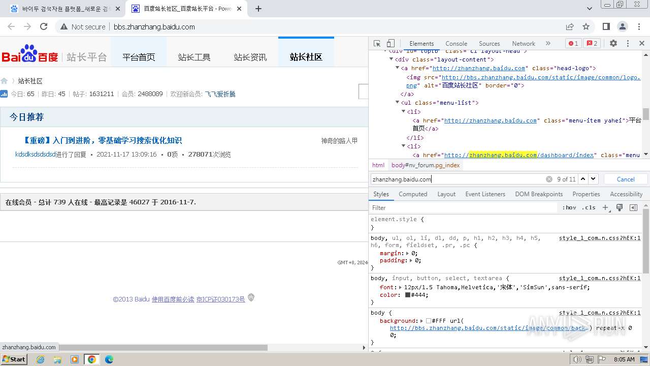Open the Properties tab

coord(586,194)
